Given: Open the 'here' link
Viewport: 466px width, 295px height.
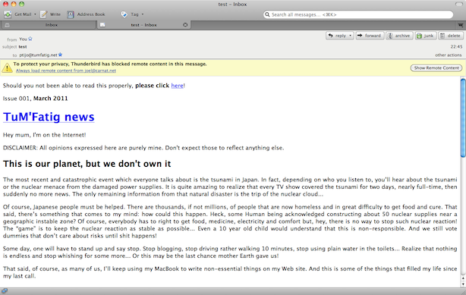Looking at the screenshot, I should 177,86.
